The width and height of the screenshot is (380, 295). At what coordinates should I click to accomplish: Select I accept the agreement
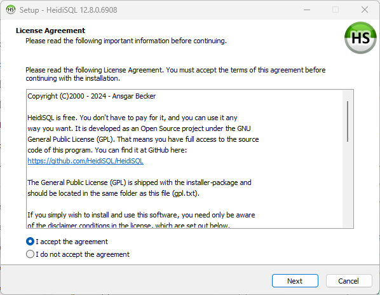coord(67,242)
